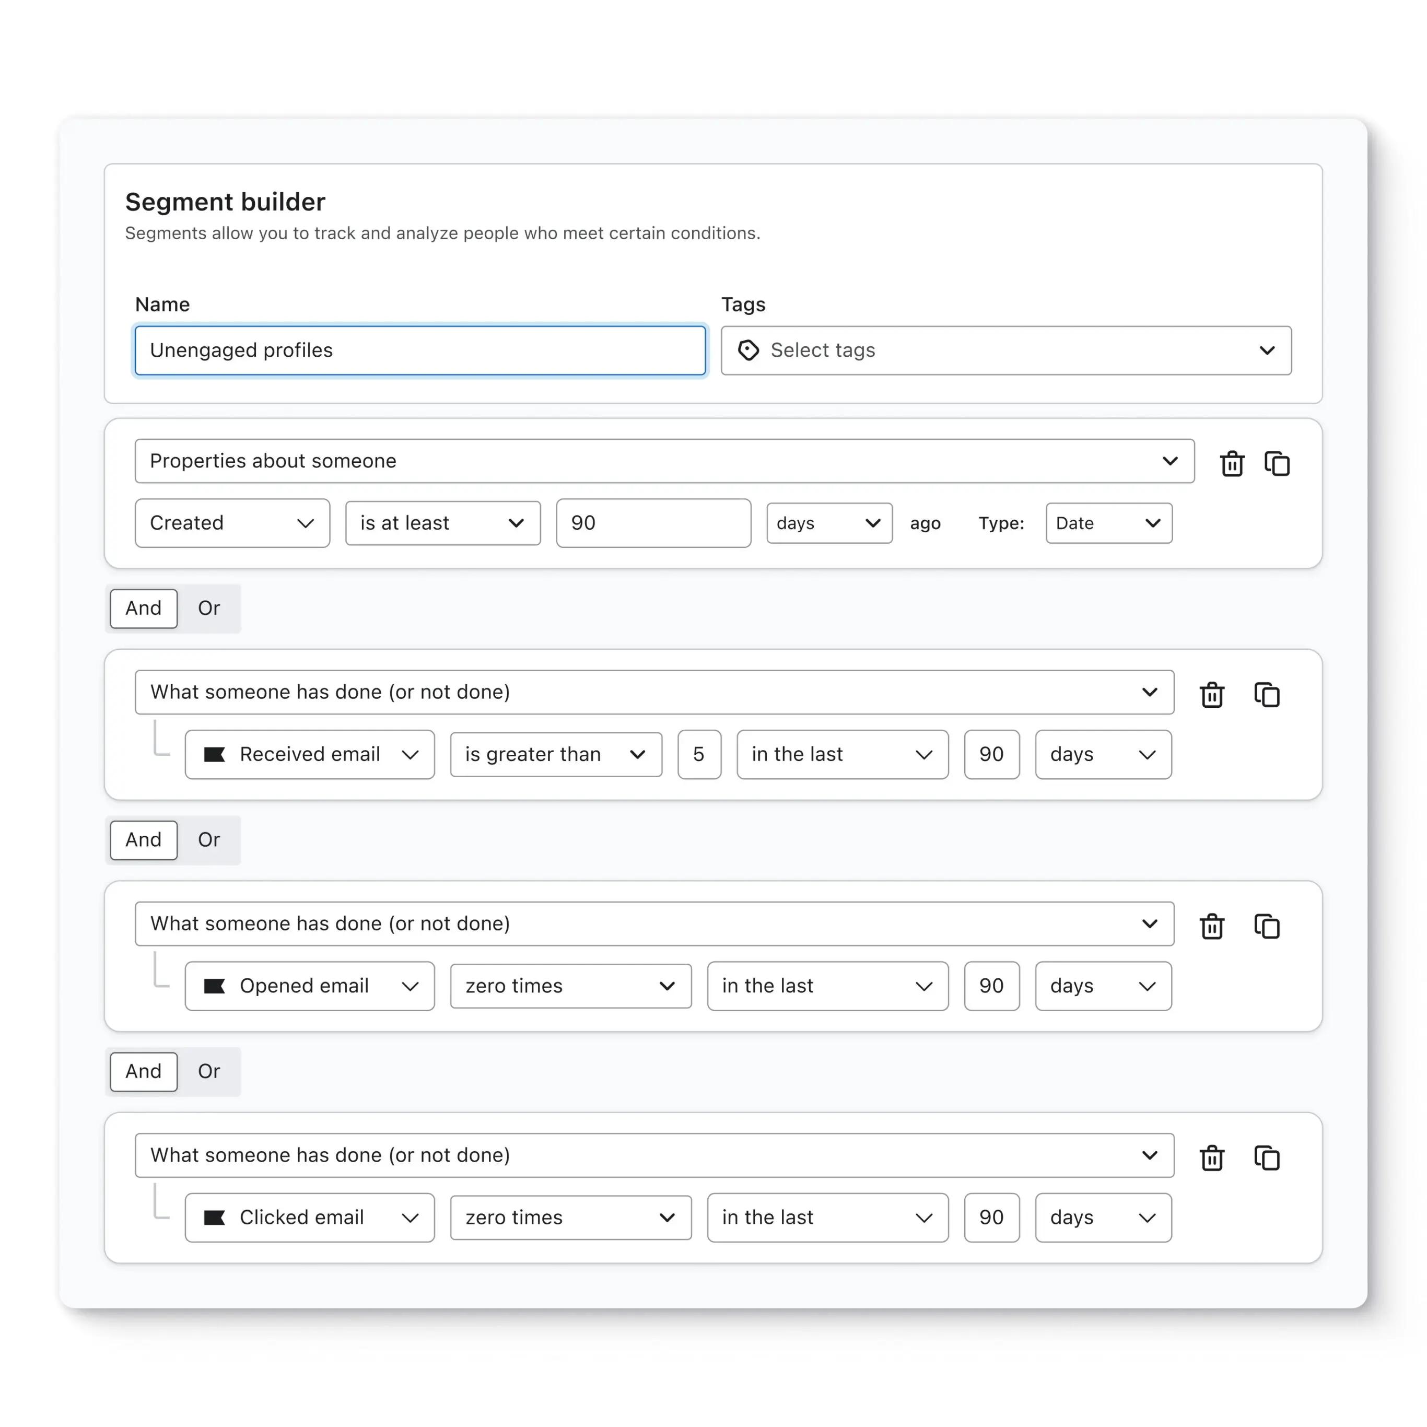The width and height of the screenshot is (1427, 1427).
Task: Delete the Received email condition
Action: coord(1212,695)
